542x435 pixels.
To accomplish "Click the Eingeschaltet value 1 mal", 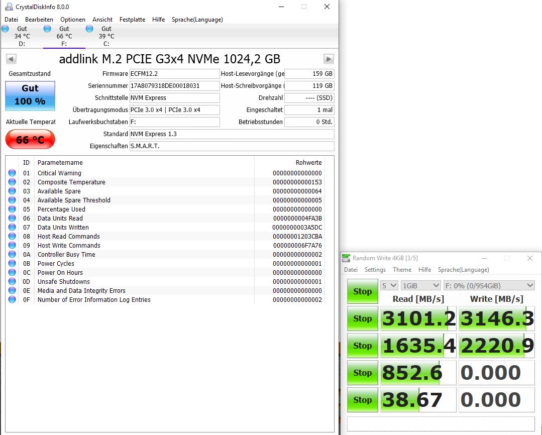I will pyautogui.click(x=309, y=110).
